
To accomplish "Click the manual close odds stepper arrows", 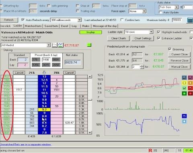I will click(x=142, y=67).
